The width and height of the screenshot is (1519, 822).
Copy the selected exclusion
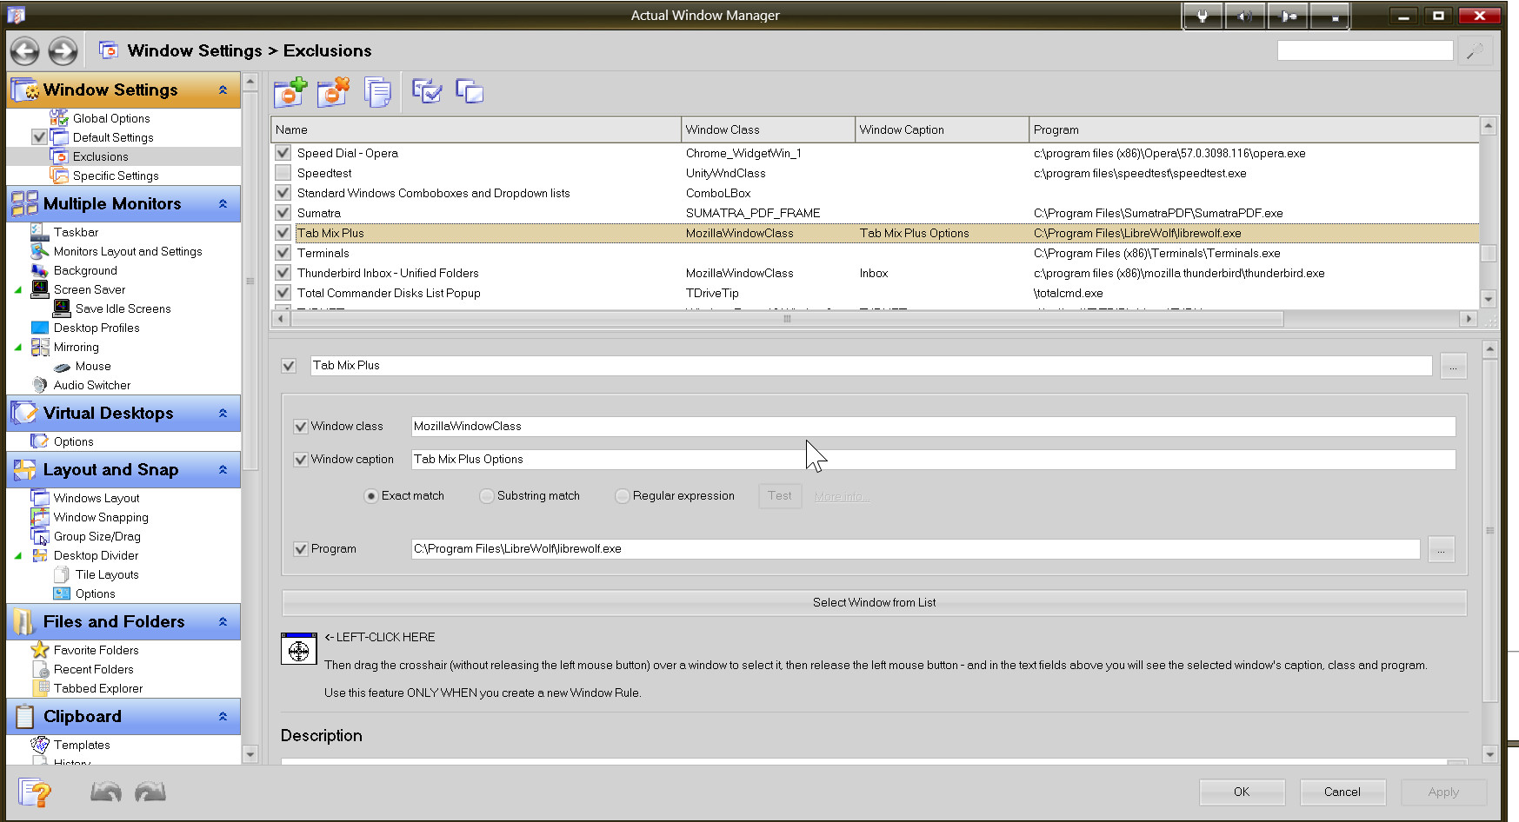coord(377,91)
